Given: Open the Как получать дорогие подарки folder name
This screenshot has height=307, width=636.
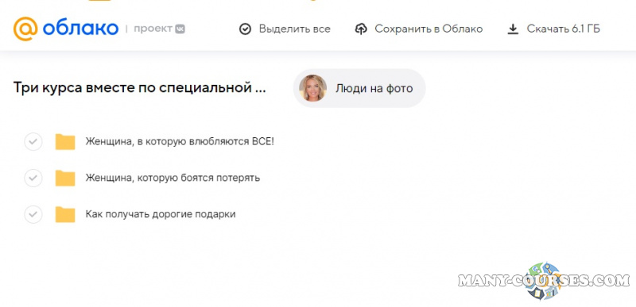Looking at the screenshot, I should point(161,214).
